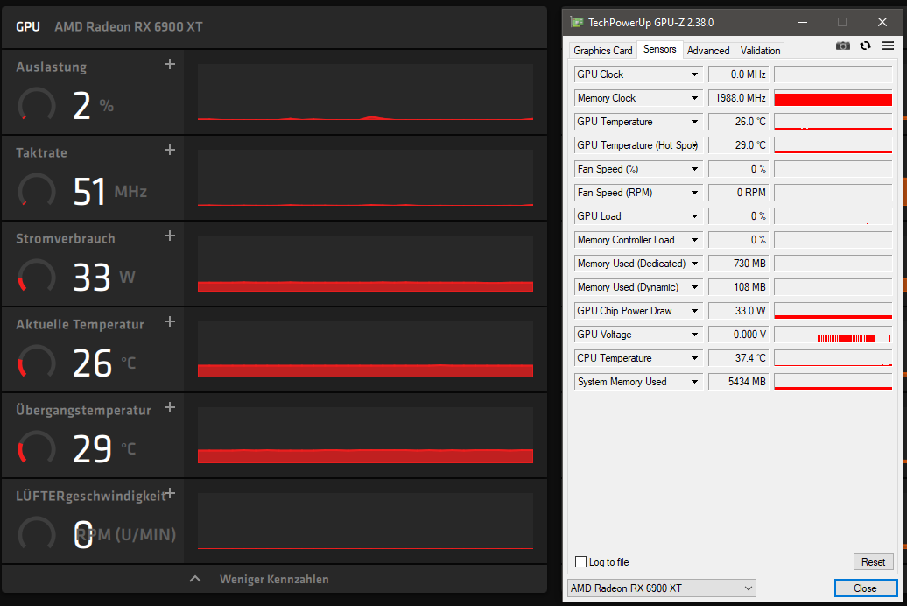Open the System Memory Used dropdown
Viewport: 907px width, 606px height.
(x=694, y=382)
